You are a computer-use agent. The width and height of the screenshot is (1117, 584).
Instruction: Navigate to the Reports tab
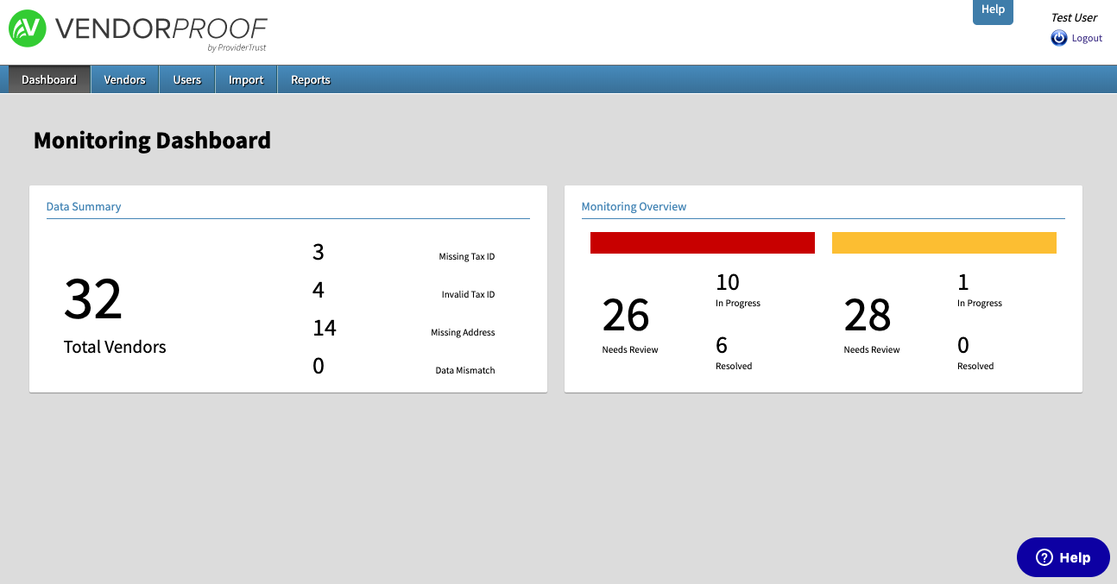coord(310,79)
